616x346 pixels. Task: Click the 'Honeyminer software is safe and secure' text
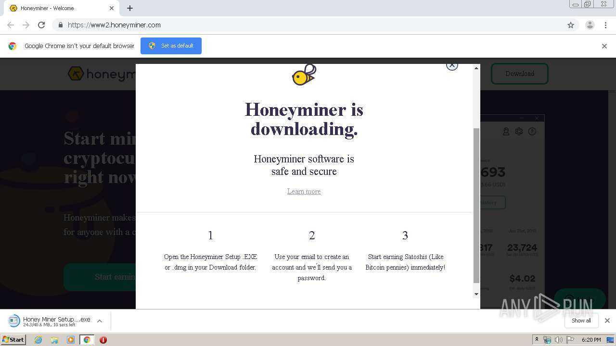(x=304, y=165)
